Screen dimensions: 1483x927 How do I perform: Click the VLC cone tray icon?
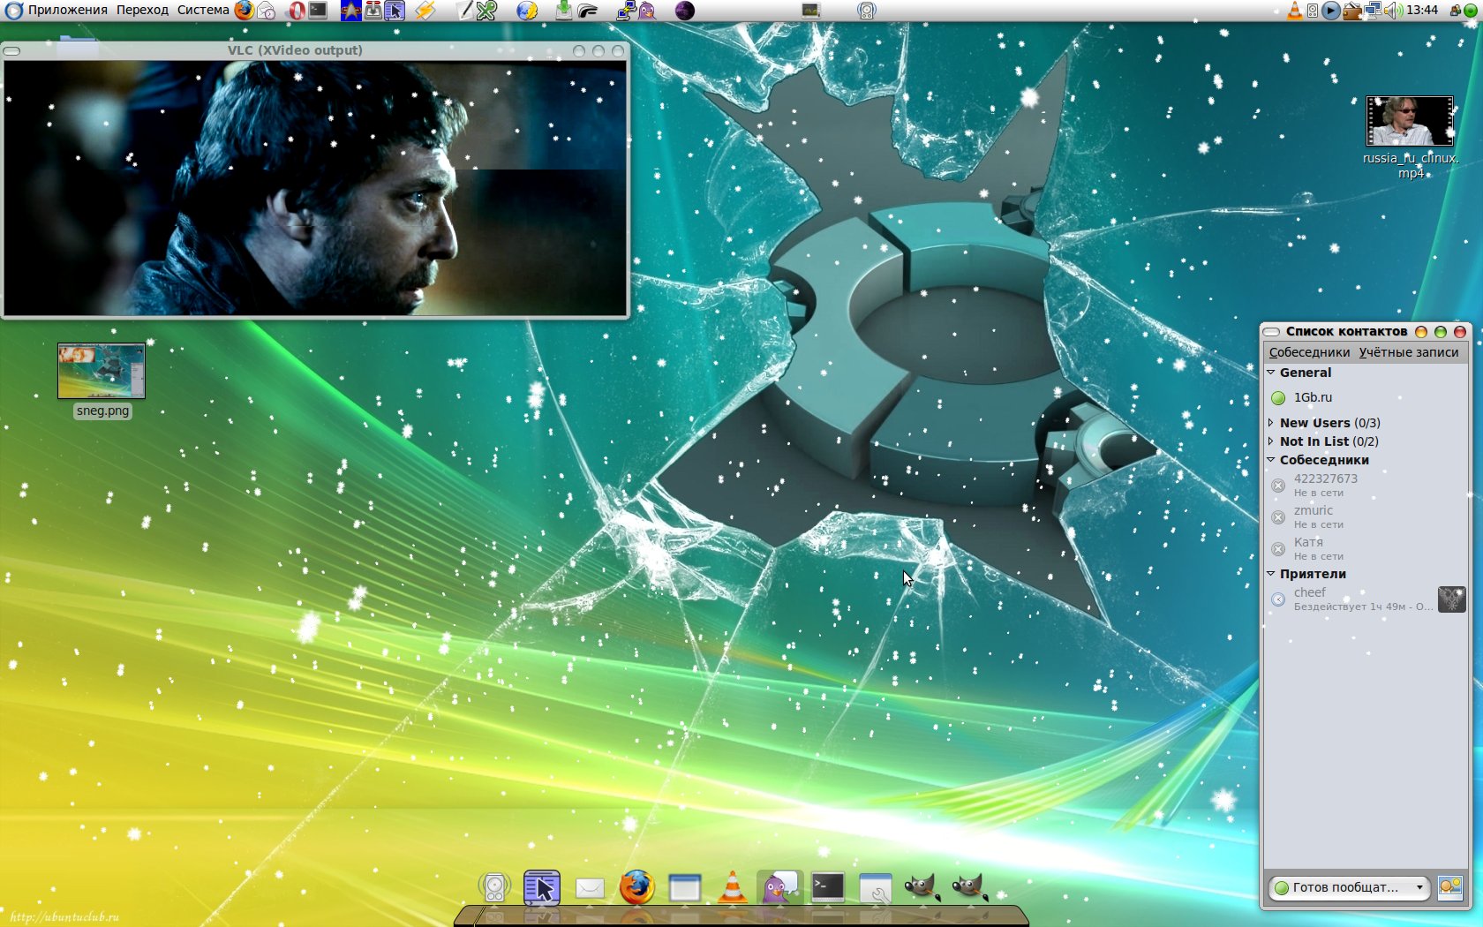[x=1294, y=11]
